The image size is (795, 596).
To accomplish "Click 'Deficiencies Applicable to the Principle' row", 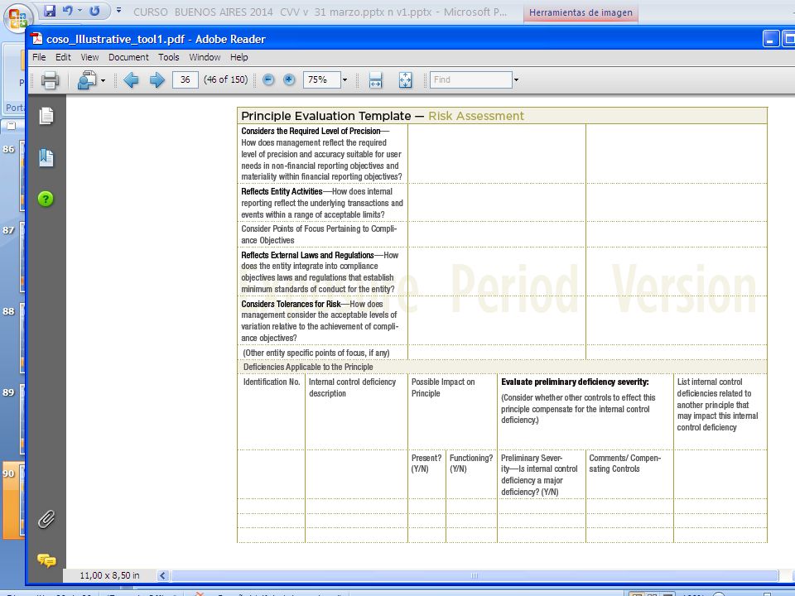I will pyautogui.click(x=502, y=367).
